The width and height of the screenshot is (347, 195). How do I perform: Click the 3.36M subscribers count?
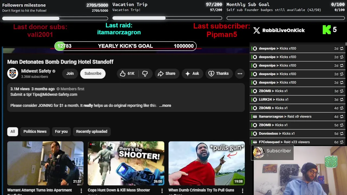[x=34, y=77]
